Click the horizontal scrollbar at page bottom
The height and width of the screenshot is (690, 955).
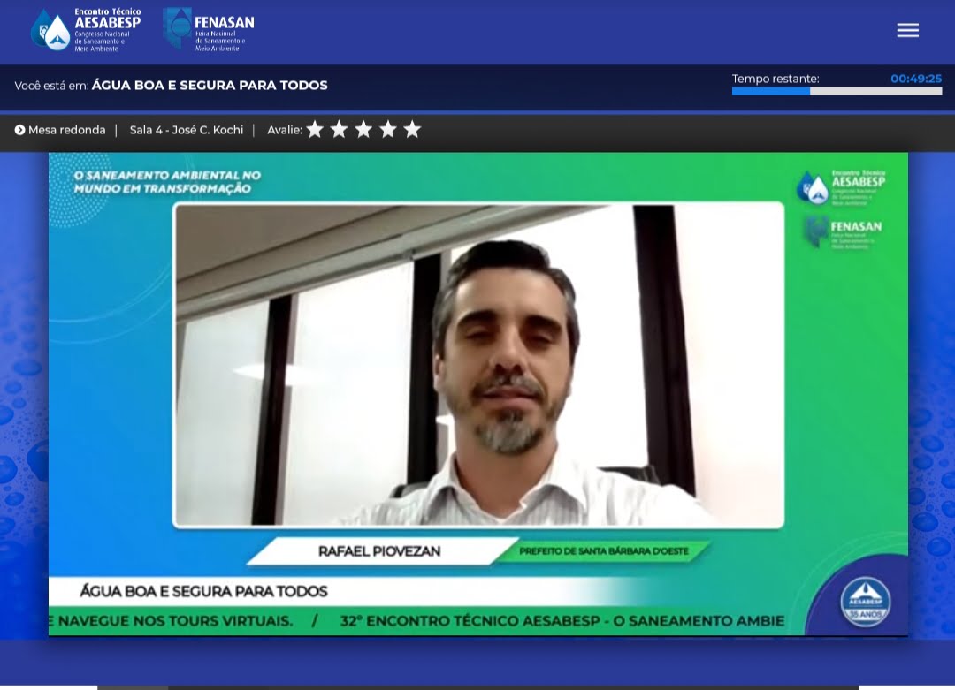pos(477,686)
